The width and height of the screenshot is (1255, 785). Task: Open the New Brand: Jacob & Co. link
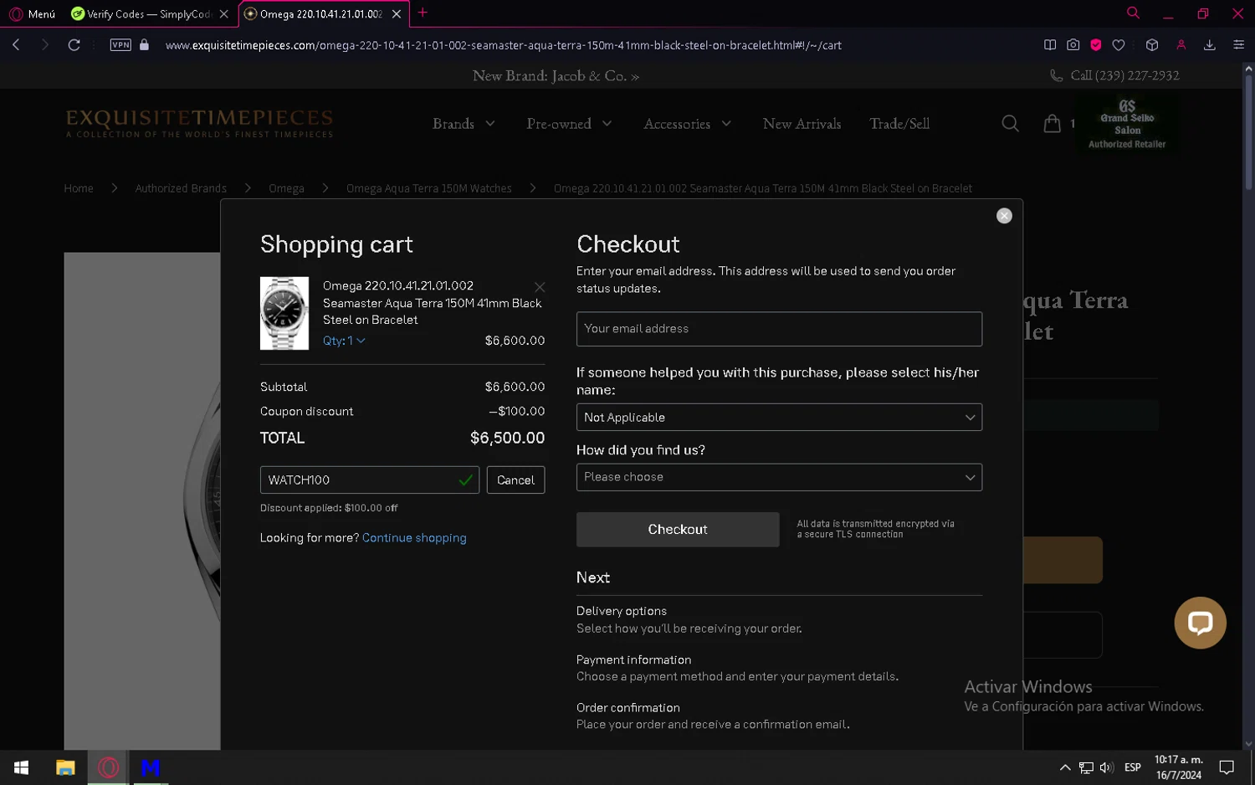coord(556,76)
